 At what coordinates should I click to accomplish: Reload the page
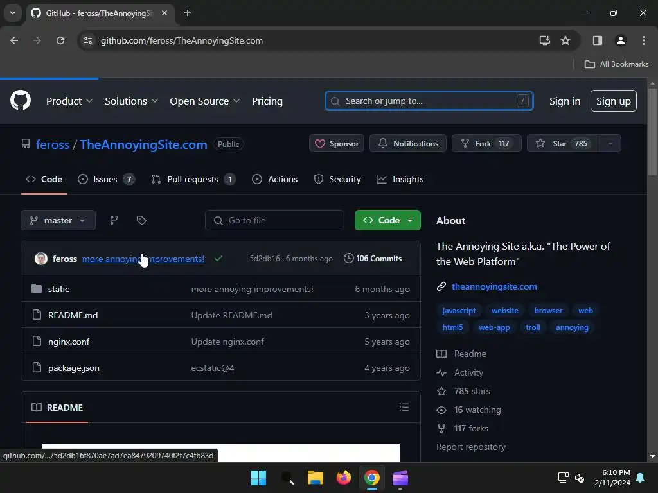pyautogui.click(x=60, y=40)
